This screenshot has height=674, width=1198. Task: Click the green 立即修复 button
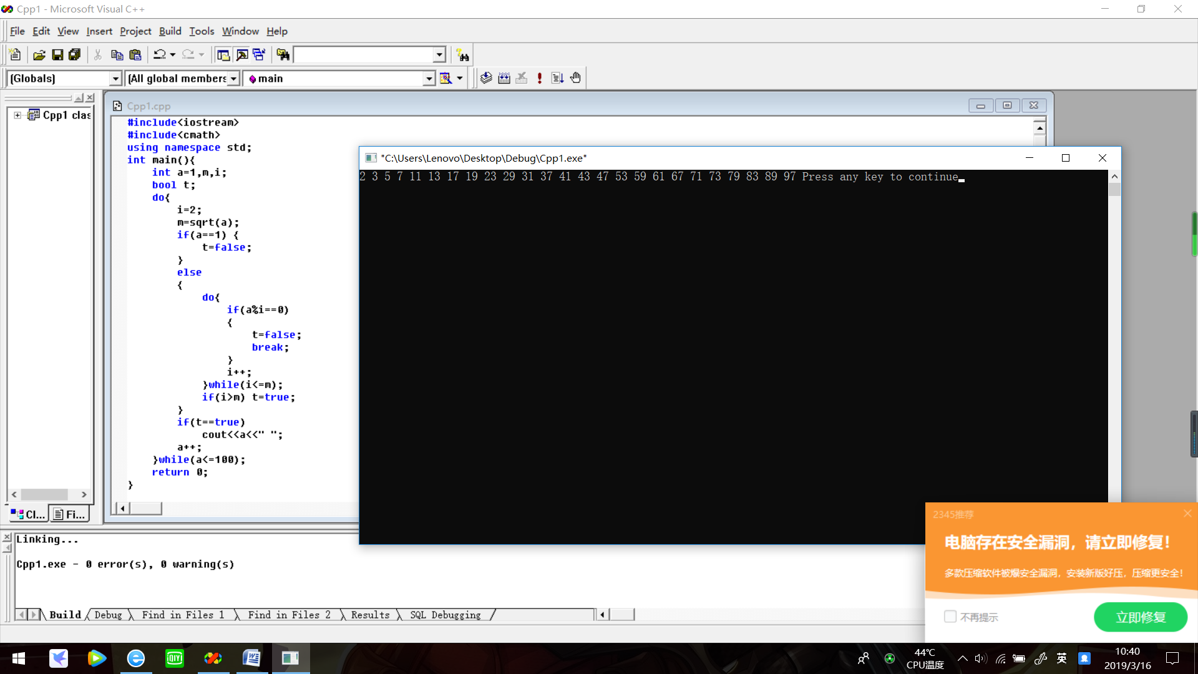point(1140,617)
